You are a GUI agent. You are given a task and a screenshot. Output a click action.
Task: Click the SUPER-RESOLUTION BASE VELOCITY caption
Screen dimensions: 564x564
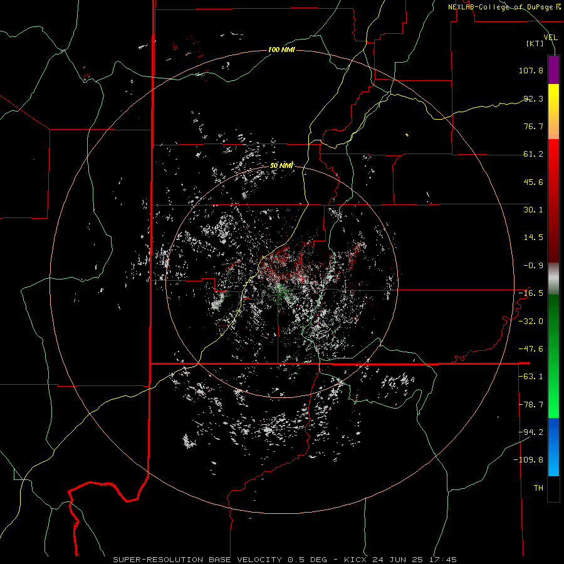[199, 560]
